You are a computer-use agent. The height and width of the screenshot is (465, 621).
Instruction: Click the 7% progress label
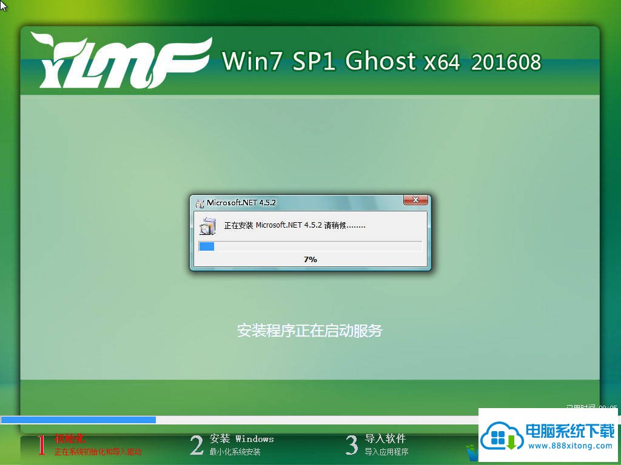pos(310,259)
